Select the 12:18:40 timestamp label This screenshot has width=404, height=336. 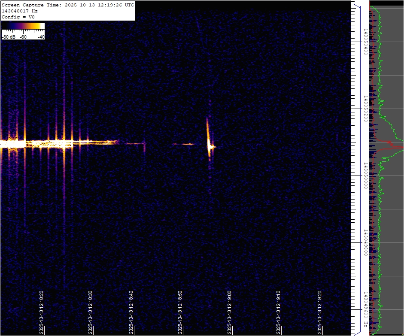coord(131,312)
